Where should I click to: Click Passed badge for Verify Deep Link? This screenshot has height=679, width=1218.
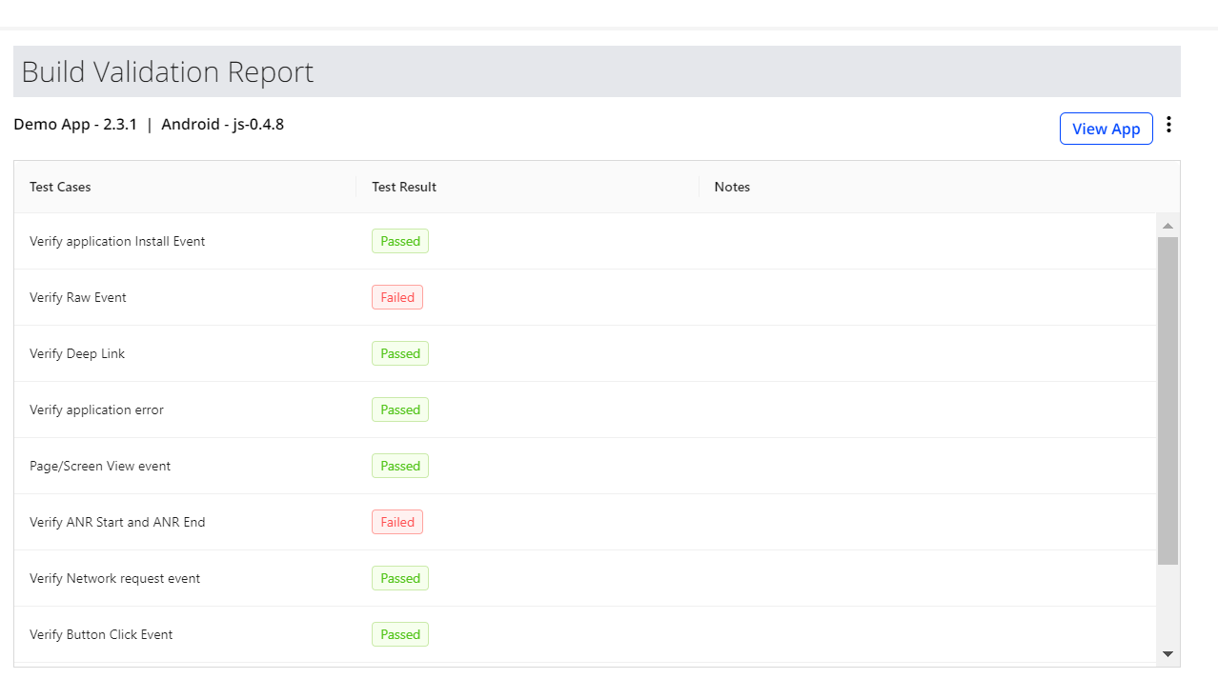click(400, 353)
